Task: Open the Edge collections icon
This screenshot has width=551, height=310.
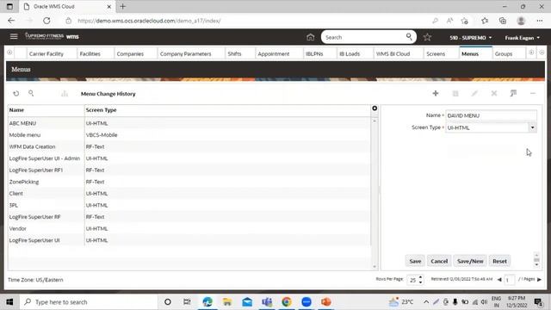Action: tap(503, 21)
